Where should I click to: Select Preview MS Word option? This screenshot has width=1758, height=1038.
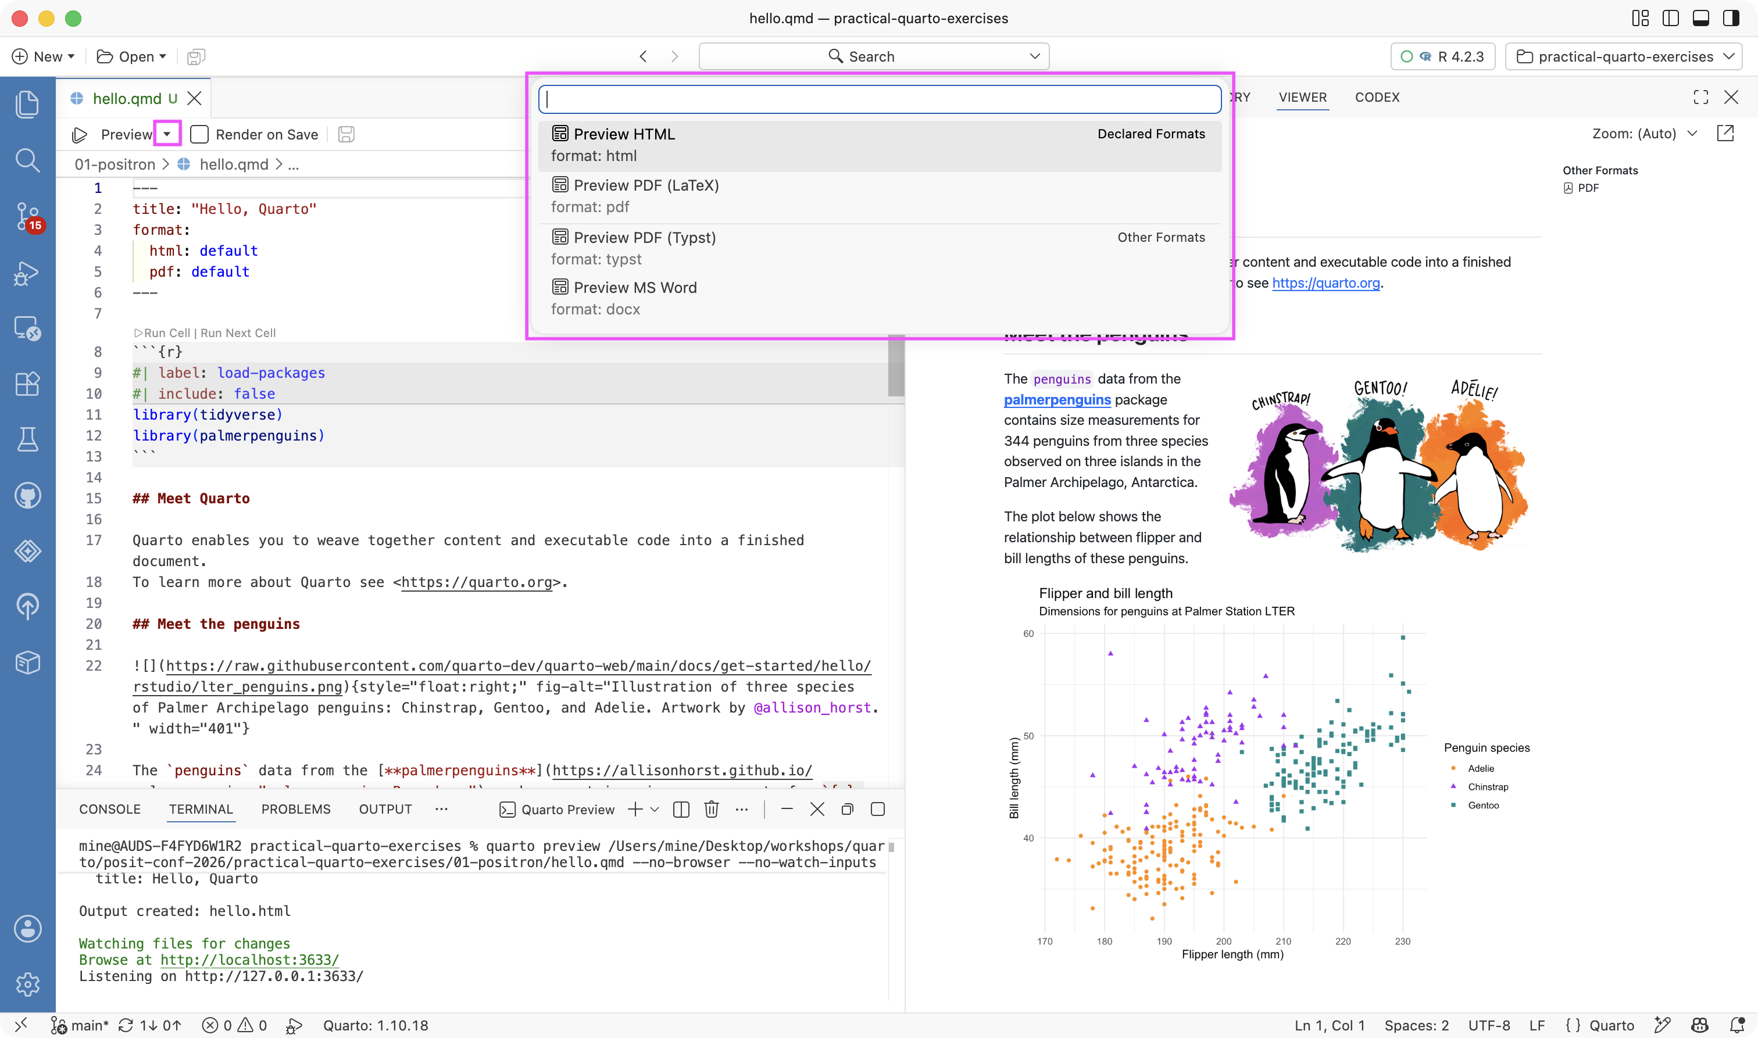click(x=880, y=298)
